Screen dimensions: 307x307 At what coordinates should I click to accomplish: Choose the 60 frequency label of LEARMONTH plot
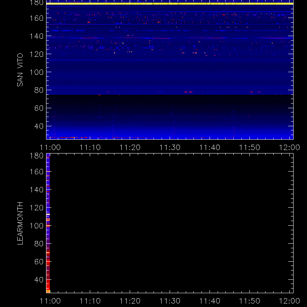[x=39, y=262]
